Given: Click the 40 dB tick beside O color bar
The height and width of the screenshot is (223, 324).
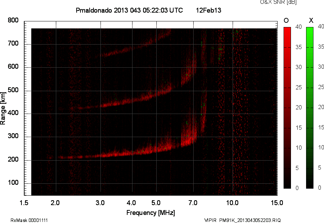Looking at the screenshot, I should click(299, 27).
